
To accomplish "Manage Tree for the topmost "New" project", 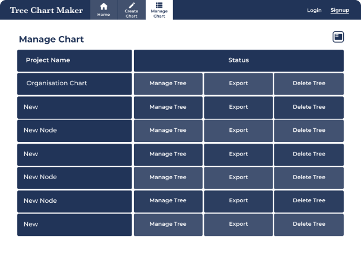I will [x=168, y=107].
